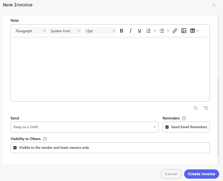
Task: Open the history icon below the editor
Action: click(206, 108)
